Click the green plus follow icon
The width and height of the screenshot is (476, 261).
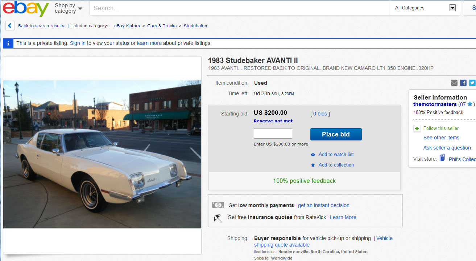417,129
